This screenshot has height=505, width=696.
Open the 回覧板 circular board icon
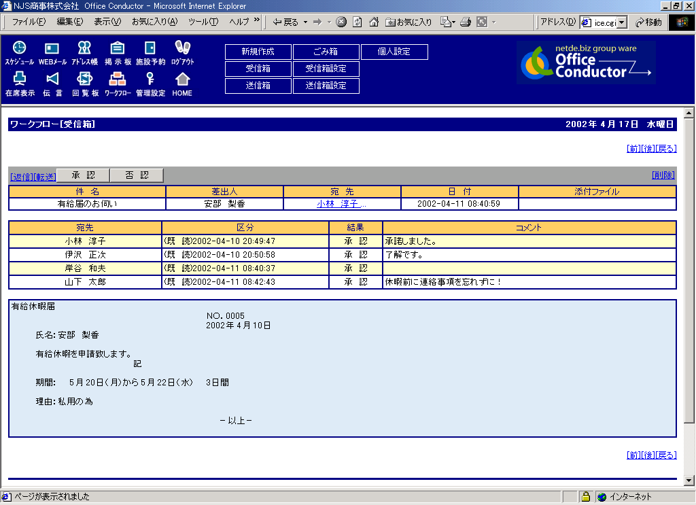coord(85,84)
